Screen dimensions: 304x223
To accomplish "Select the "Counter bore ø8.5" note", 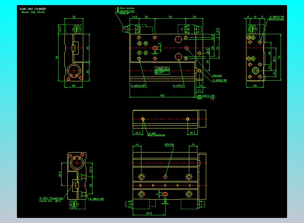I will [x=50, y=201].
